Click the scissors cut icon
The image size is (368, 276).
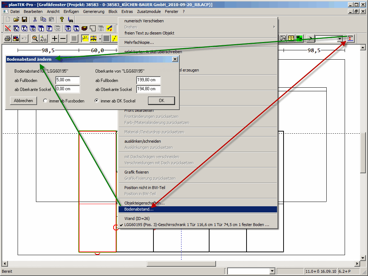[x=35, y=19]
